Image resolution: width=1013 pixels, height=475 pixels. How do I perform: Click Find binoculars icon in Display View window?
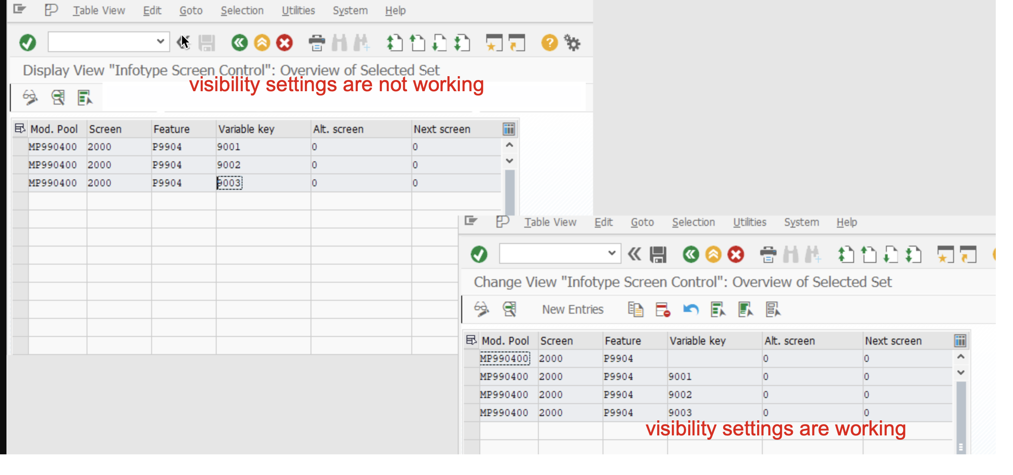pyautogui.click(x=339, y=43)
